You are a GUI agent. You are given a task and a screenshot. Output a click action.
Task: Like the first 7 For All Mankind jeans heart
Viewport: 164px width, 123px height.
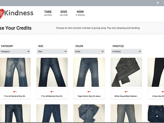(x=14, y=92)
